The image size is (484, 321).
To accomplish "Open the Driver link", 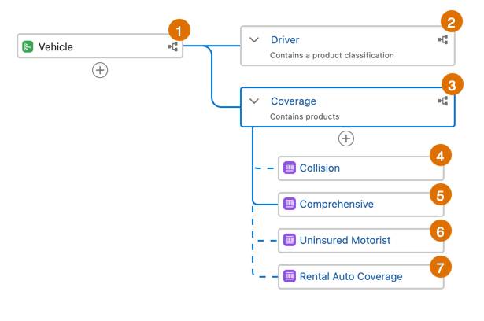I will coord(285,40).
